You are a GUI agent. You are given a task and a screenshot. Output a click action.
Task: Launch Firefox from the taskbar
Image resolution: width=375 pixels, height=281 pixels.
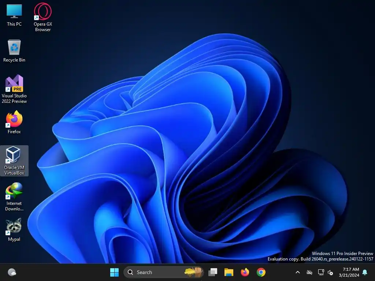click(245, 272)
